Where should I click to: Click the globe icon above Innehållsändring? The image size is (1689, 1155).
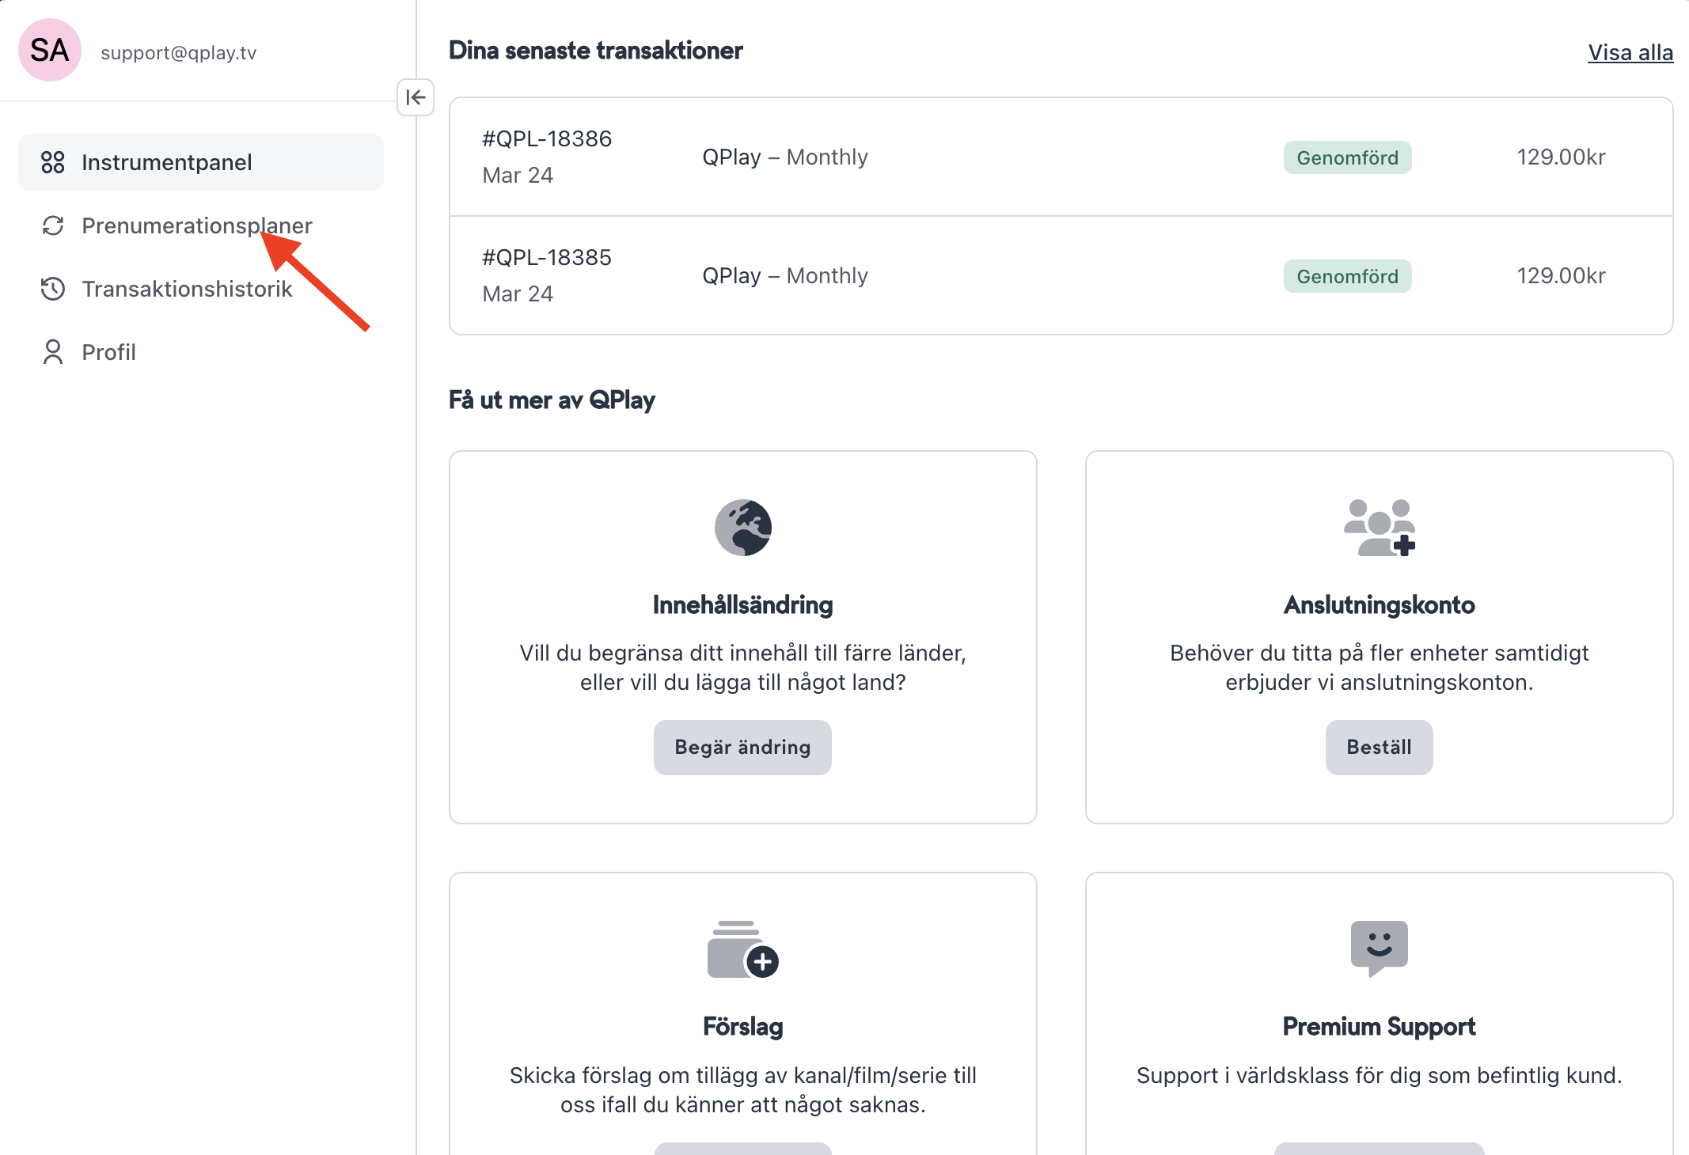coord(742,528)
